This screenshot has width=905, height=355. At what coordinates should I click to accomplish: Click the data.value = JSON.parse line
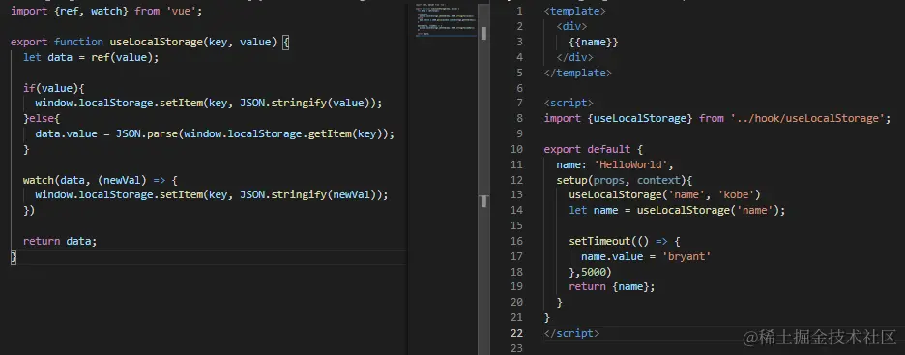pos(215,133)
